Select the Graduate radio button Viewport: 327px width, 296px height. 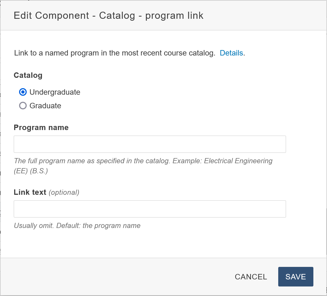pos(23,106)
